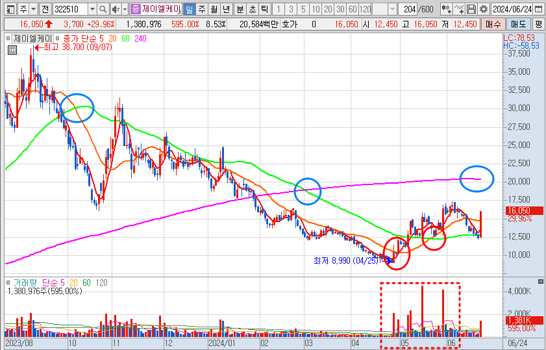Click the 매도 sell button
The width and height of the screenshot is (546, 350).
coord(518,24)
